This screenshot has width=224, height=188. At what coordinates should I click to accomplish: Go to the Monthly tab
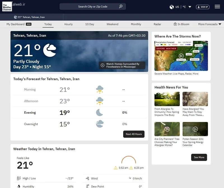(136, 24)
